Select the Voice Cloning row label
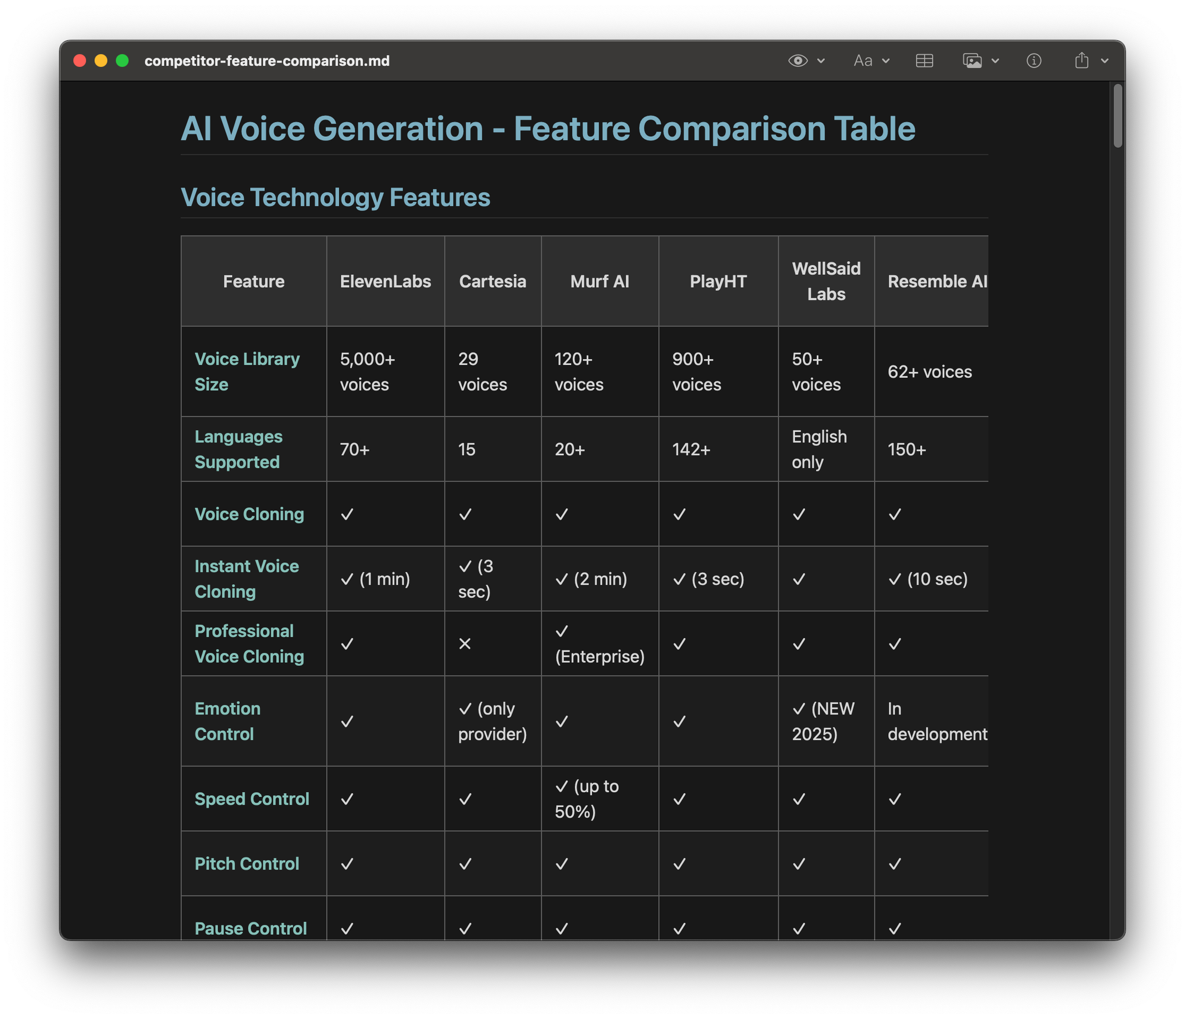This screenshot has height=1019, width=1185. coord(249,514)
